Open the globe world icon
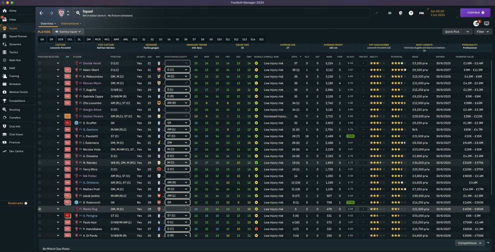The height and width of the screenshot is (252, 495). tap(401, 13)
